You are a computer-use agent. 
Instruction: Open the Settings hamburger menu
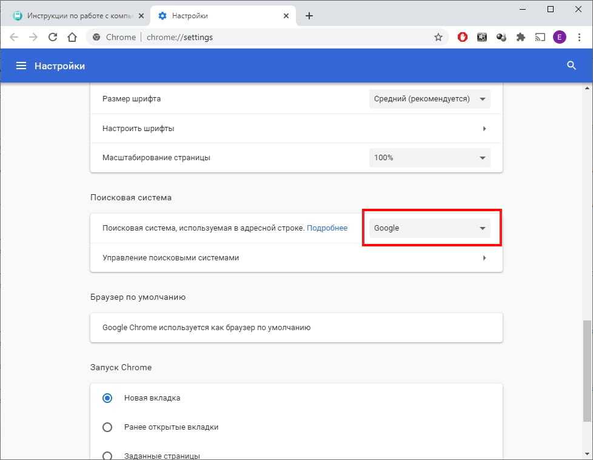click(x=21, y=66)
